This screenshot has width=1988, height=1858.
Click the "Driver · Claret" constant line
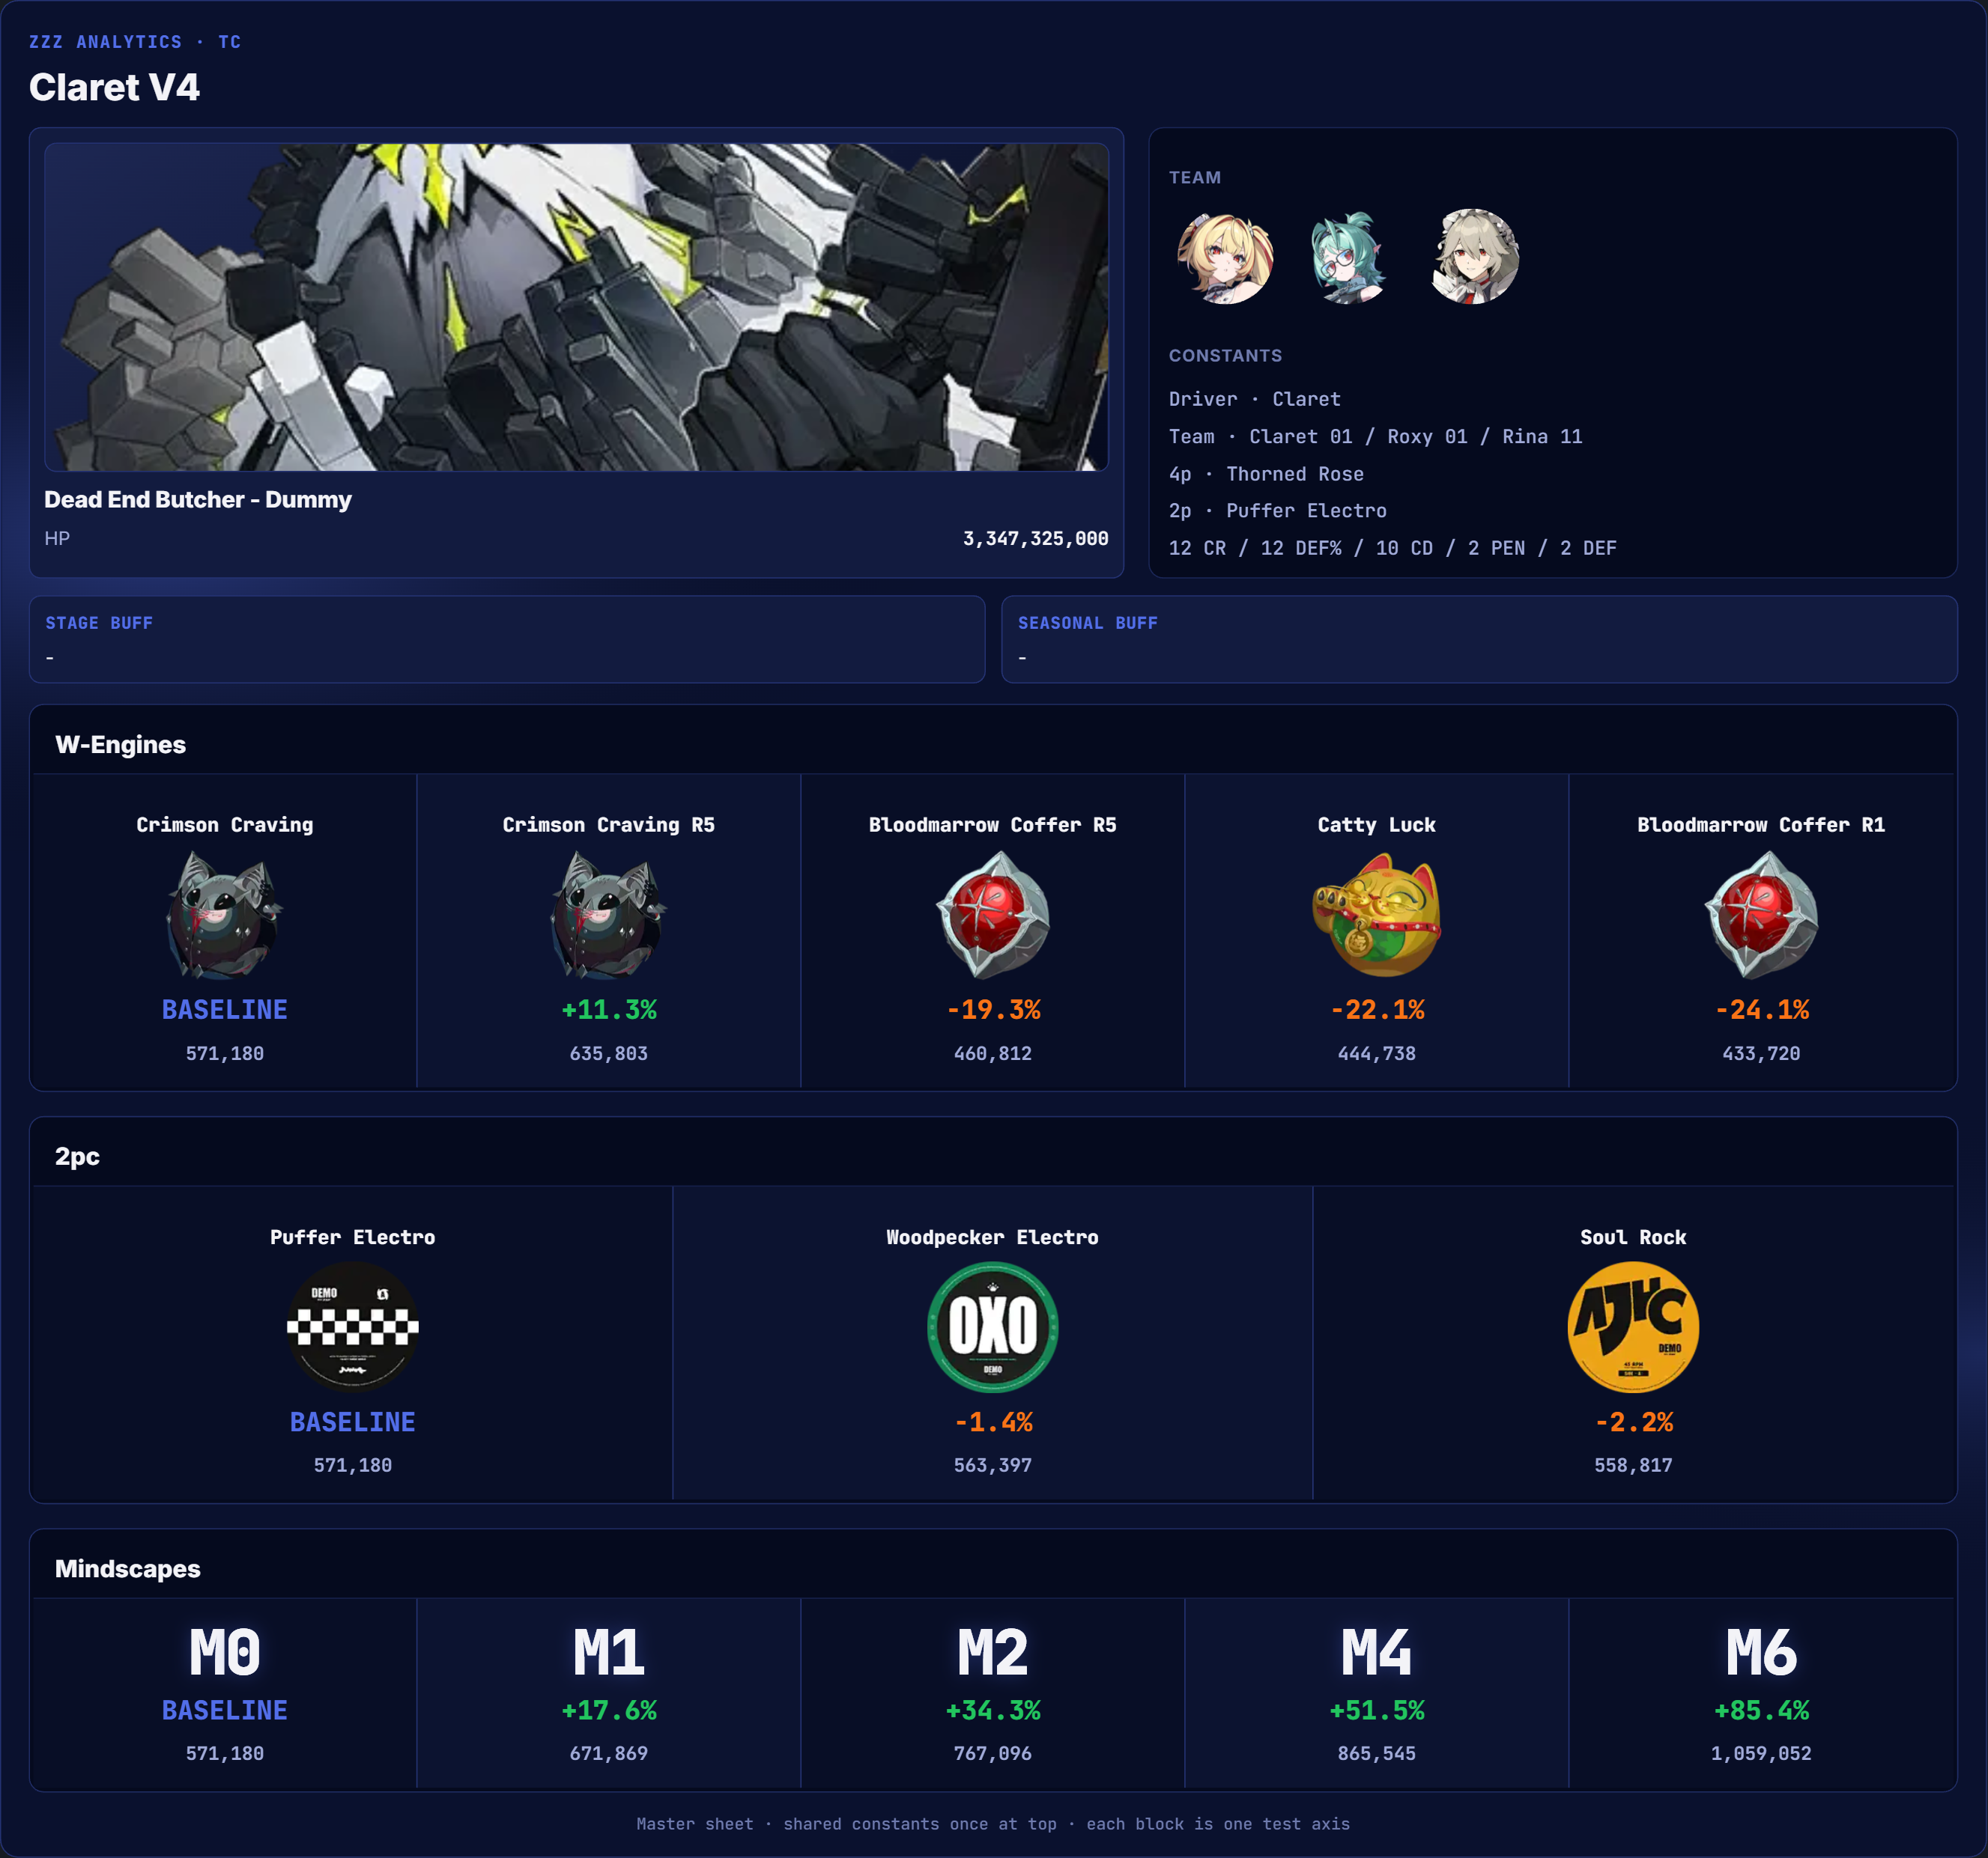1255,399
